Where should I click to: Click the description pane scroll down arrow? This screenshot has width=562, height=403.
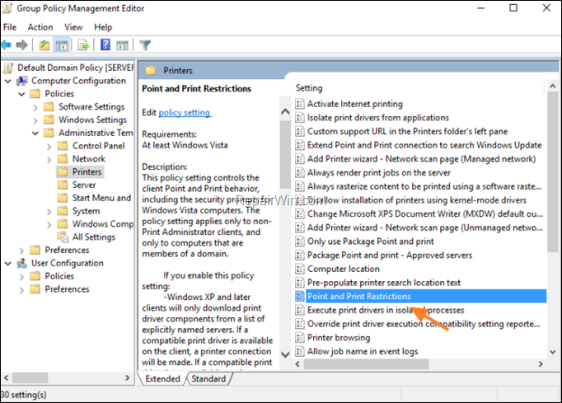click(x=285, y=354)
